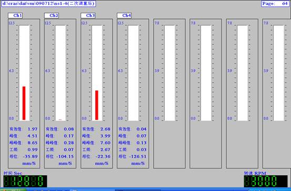Select the Ch2 channel label
The image size is (291, 191).
(52, 15)
